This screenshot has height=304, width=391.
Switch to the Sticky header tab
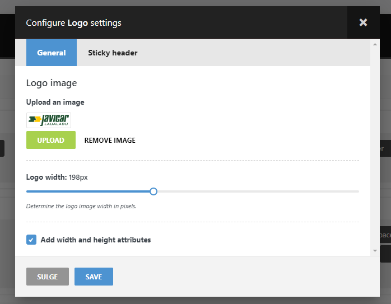coord(113,53)
